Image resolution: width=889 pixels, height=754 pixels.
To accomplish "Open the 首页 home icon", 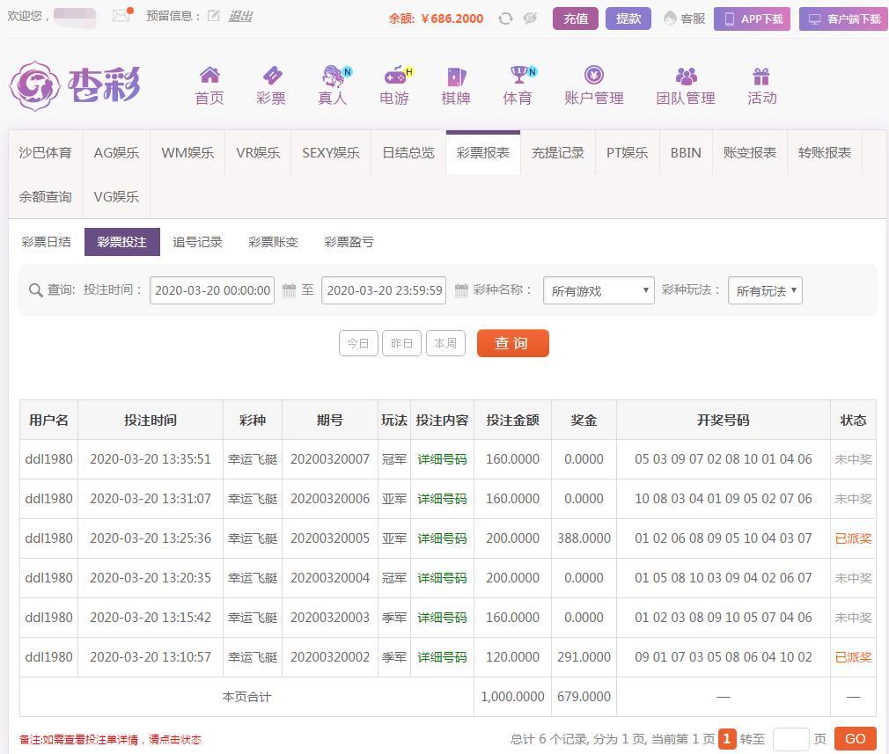I will 209,76.
